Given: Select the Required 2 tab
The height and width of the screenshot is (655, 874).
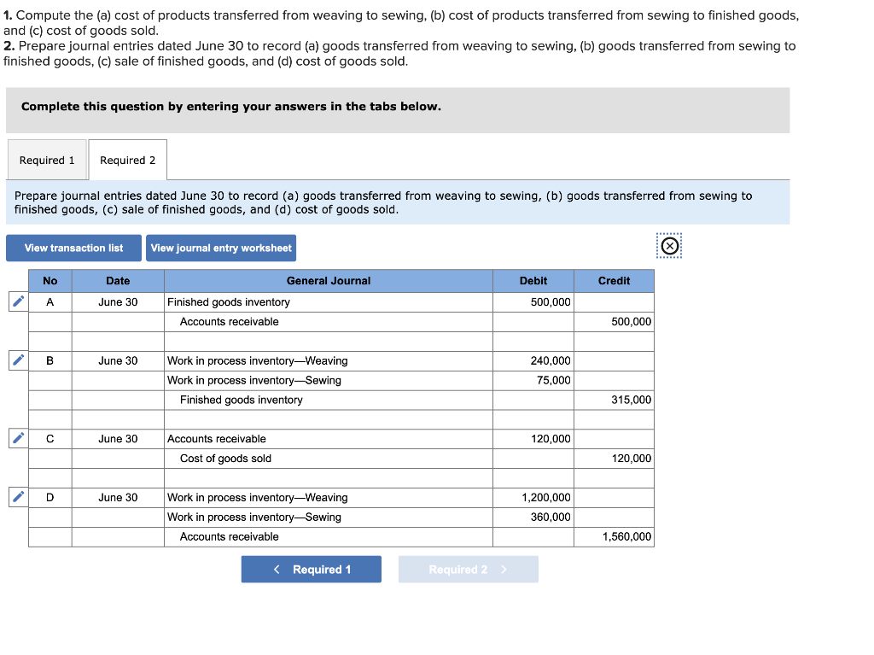Looking at the screenshot, I should coord(128,161).
